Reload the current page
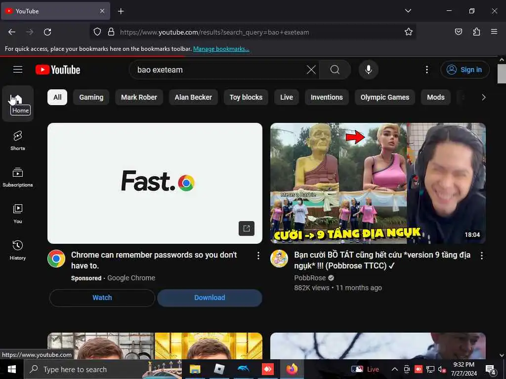This screenshot has height=379, width=506. 47,32
